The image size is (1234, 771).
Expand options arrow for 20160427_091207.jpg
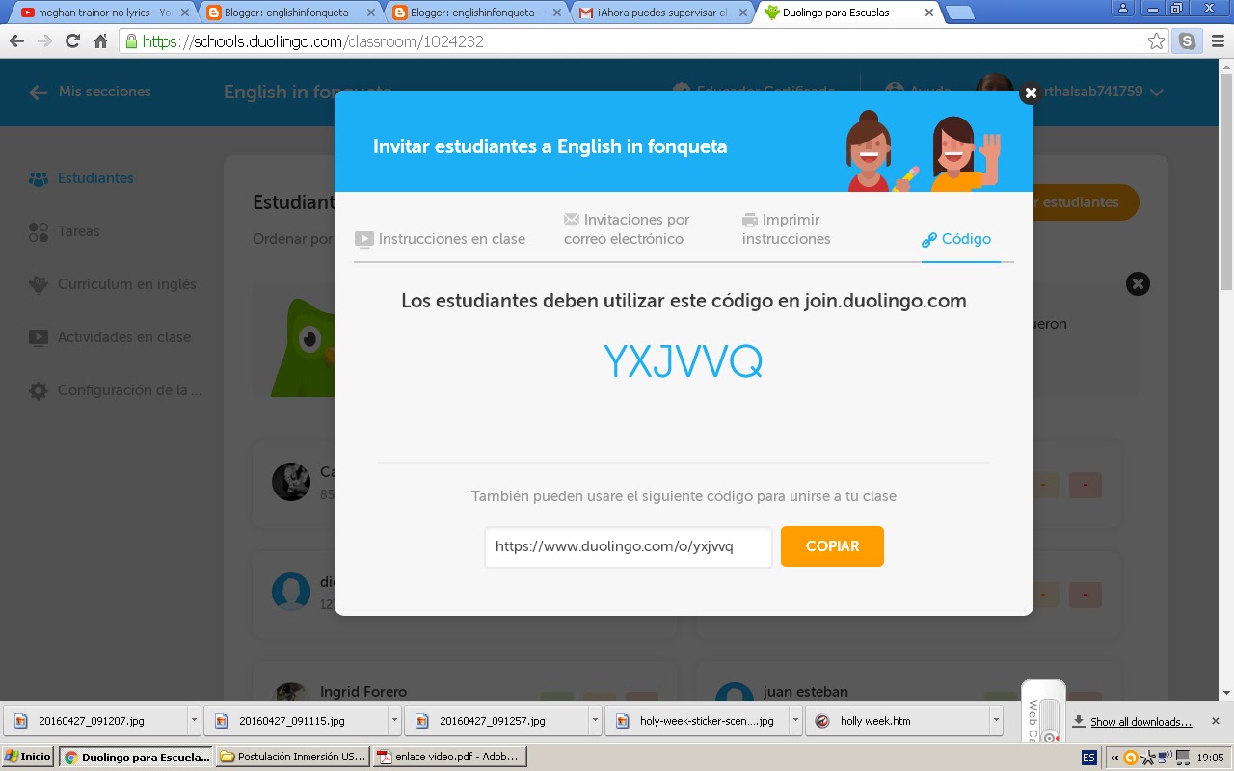(194, 721)
